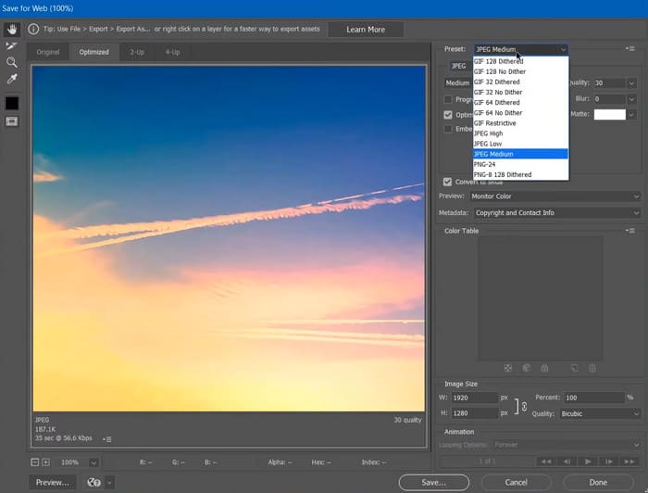Click the Save... button
Image resolution: width=648 pixels, height=493 pixels.
coord(434,482)
